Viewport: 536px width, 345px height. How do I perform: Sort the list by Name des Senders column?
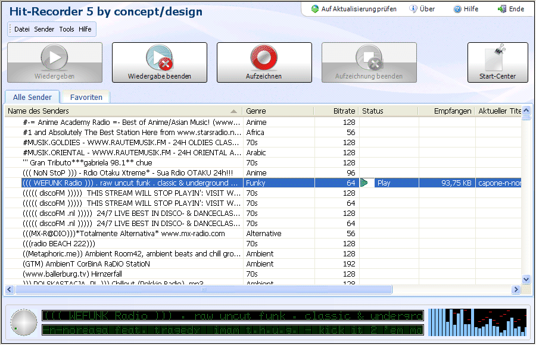(x=119, y=111)
